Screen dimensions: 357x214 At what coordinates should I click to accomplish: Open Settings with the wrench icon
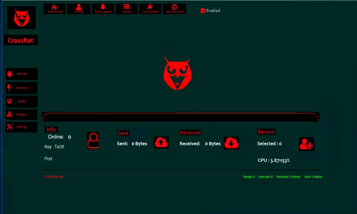pyautogui.click(x=22, y=127)
